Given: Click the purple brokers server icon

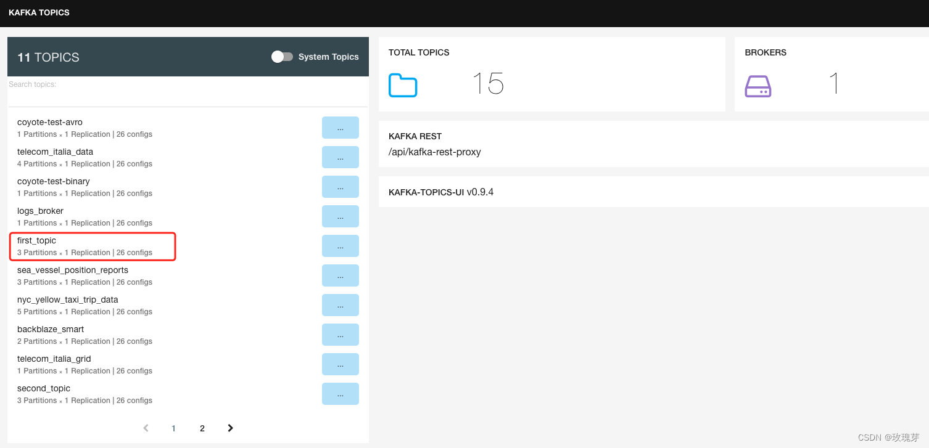Looking at the screenshot, I should 758,86.
